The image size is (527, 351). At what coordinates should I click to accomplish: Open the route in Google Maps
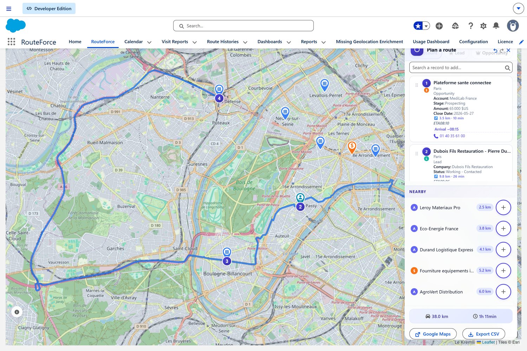[x=433, y=334]
